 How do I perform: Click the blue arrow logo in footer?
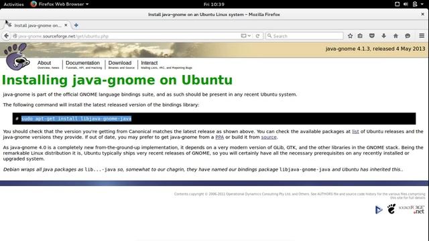tap(379, 210)
